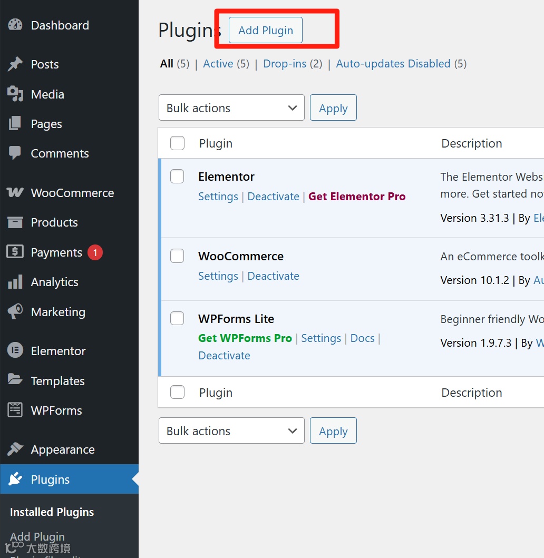Click Get Elementor Pro link

click(357, 197)
